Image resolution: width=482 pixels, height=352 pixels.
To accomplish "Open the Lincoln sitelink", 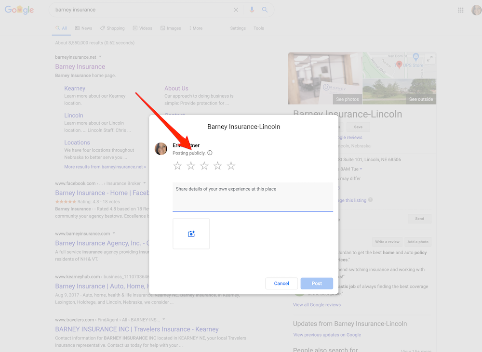I will [x=74, y=116].
